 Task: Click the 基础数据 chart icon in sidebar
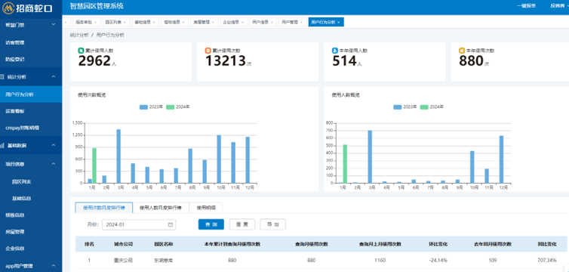[2, 145]
